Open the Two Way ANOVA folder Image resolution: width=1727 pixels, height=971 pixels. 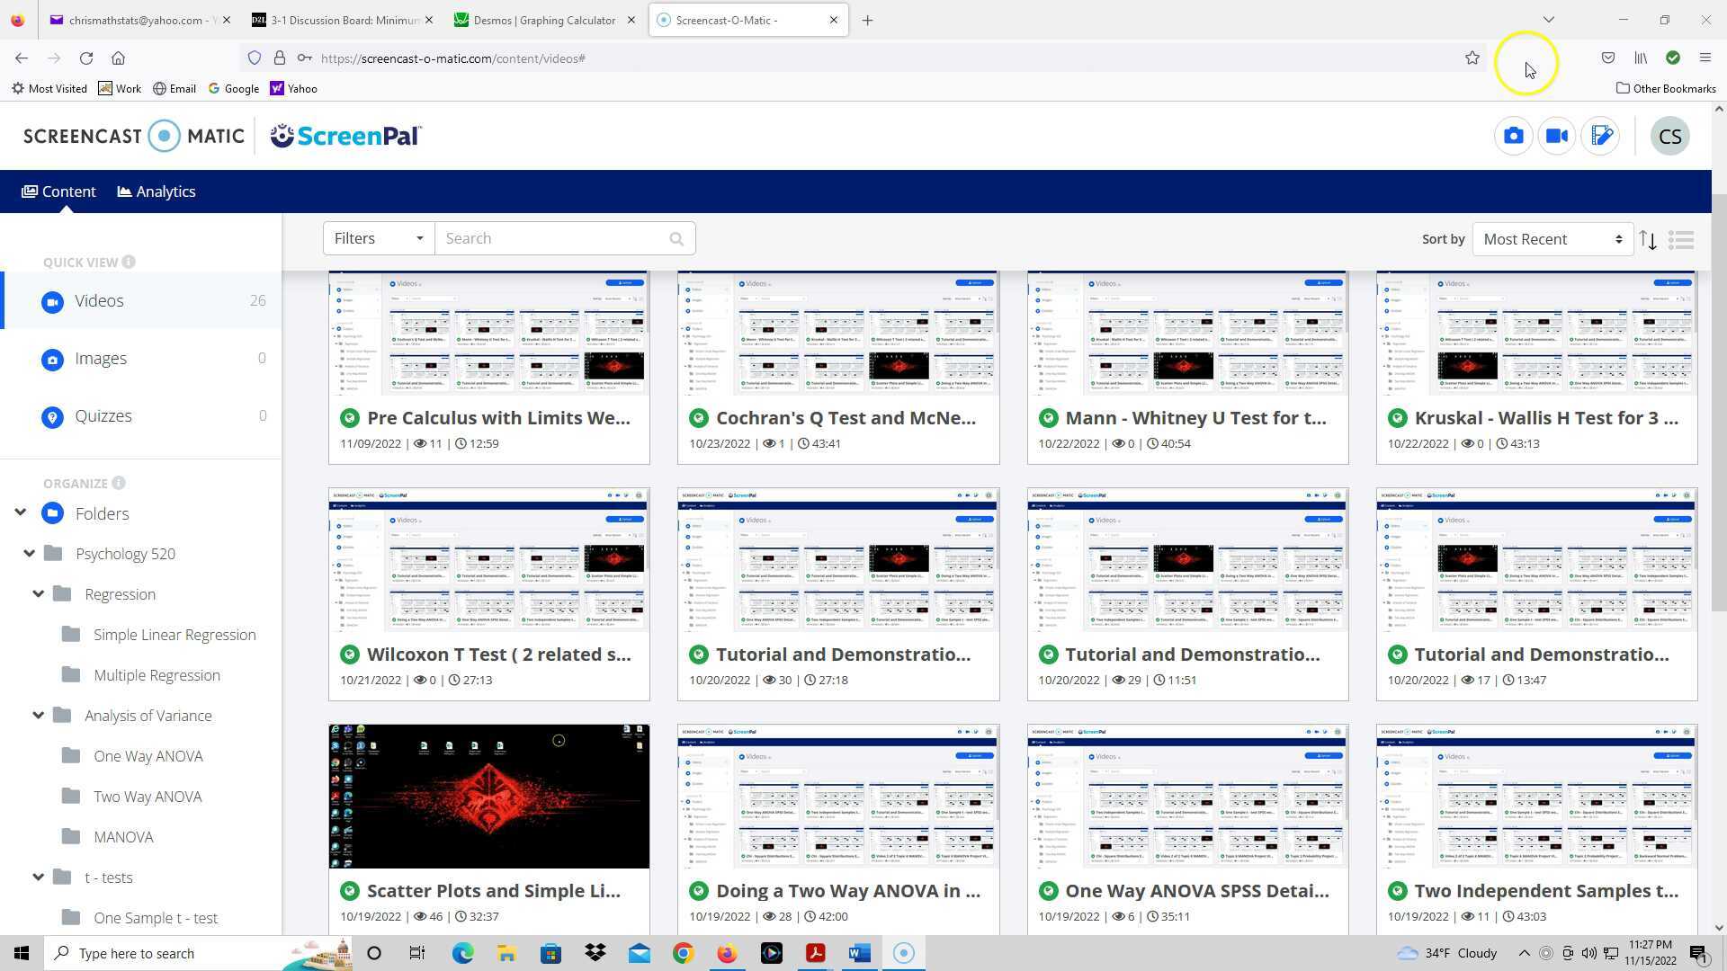(148, 797)
